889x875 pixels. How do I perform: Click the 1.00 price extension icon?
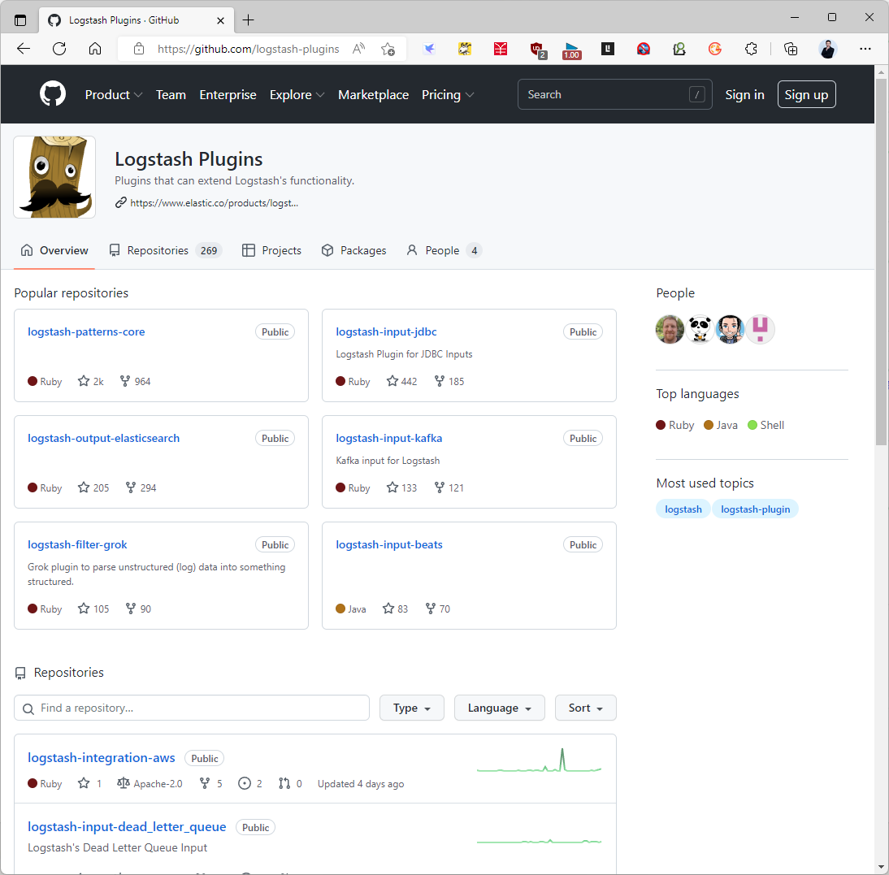pos(571,50)
